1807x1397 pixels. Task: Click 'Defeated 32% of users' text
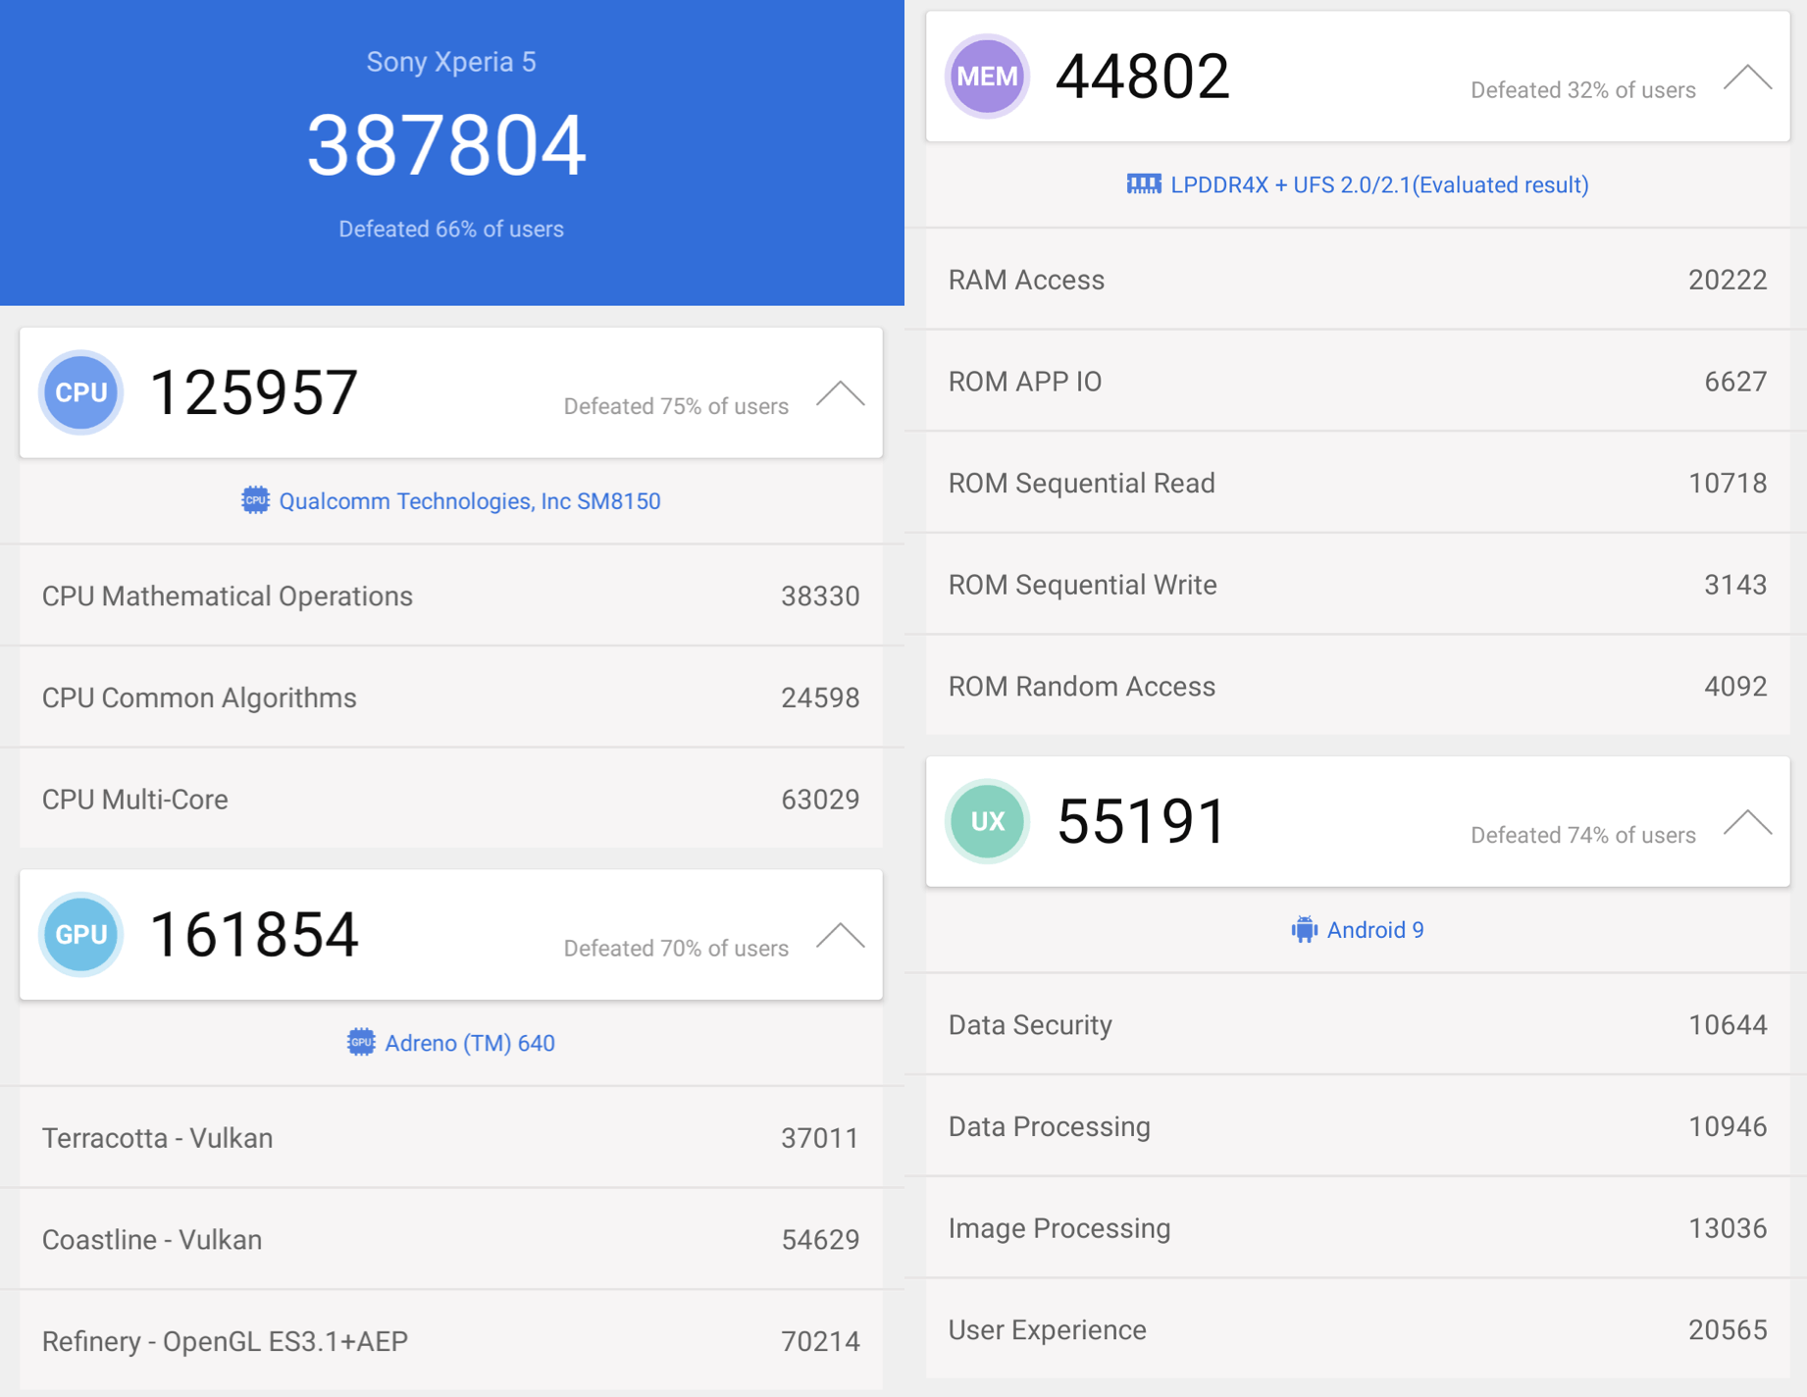(1583, 90)
